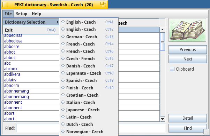The image size is (210, 136).
Task: Select French - Czech with shortcut Ctrl-4
Action: point(89,44)
